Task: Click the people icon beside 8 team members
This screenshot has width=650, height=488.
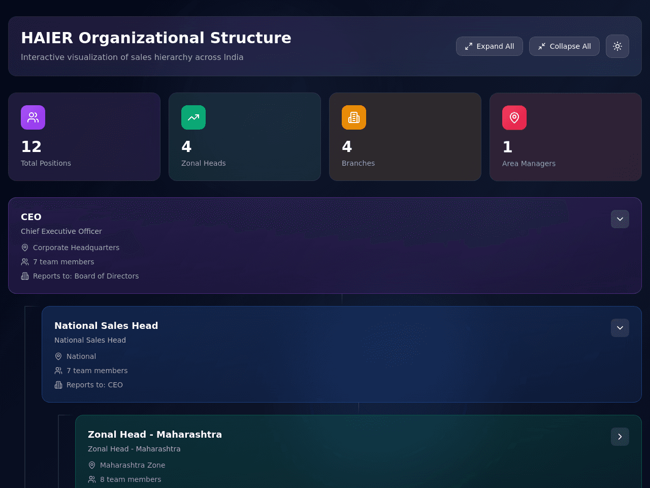Action: [x=92, y=479]
